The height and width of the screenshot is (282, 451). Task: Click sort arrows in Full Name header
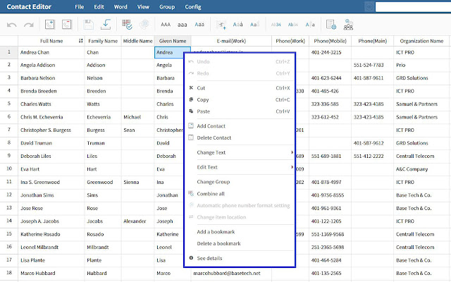80,41
